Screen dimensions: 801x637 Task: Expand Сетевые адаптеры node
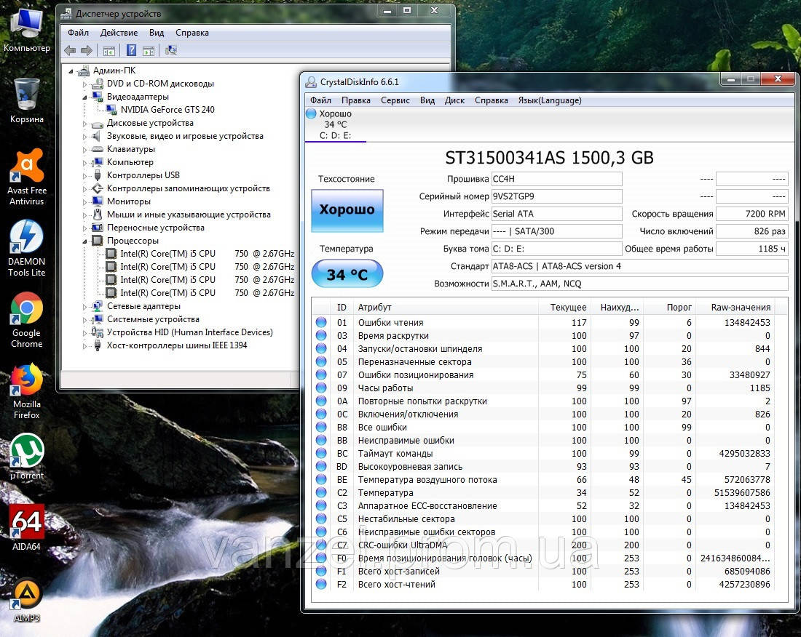coord(84,307)
